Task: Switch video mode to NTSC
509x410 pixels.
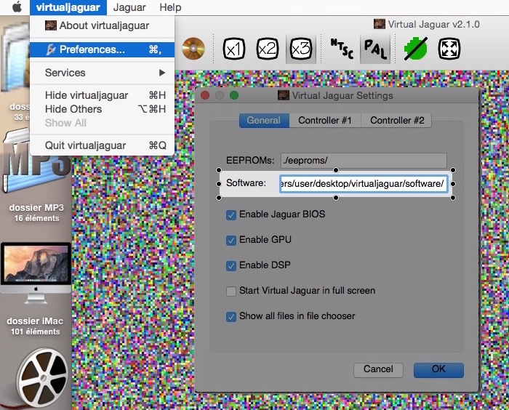Action: [341, 49]
